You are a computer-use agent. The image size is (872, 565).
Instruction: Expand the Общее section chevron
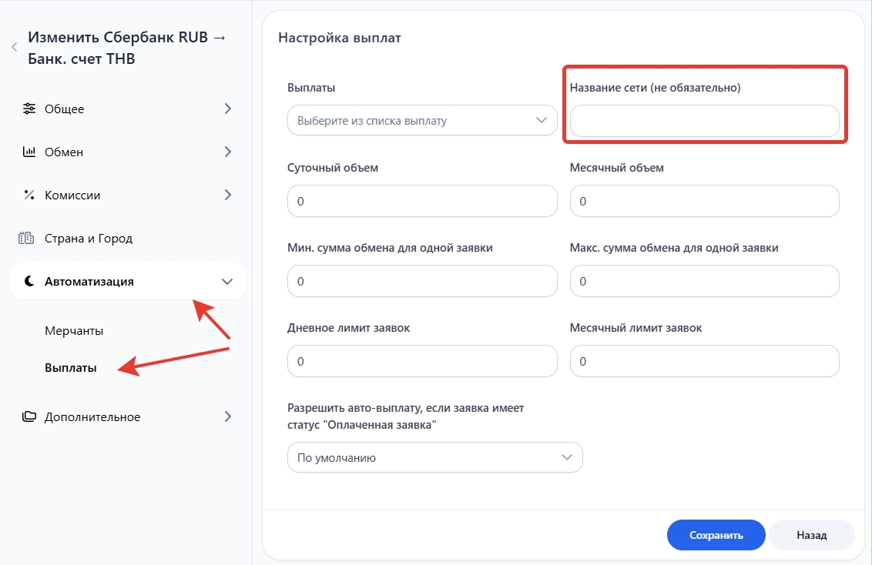point(227,109)
